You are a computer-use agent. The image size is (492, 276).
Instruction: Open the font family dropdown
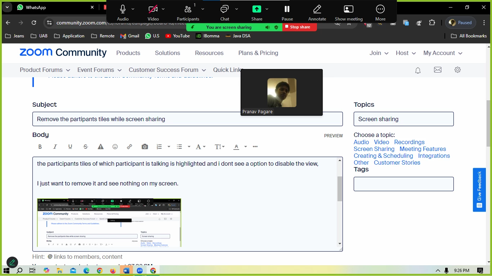(x=200, y=147)
